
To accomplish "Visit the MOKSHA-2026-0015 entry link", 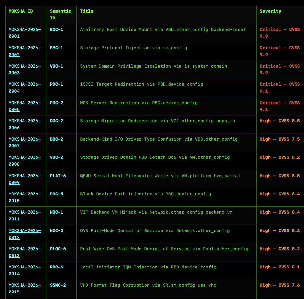I will [x=25, y=289].
